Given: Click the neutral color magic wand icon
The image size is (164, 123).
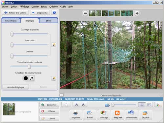Looking at the screenshot, I should pos(53,78).
